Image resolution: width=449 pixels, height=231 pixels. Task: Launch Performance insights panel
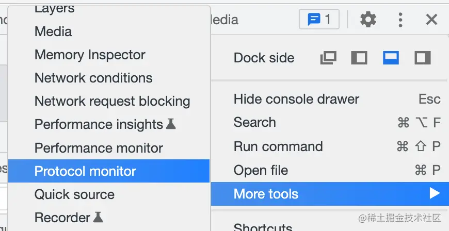tap(99, 124)
